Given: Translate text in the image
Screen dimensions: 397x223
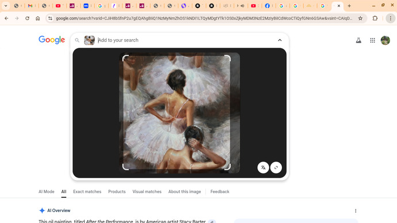Looking at the screenshot, I should coord(263,168).
